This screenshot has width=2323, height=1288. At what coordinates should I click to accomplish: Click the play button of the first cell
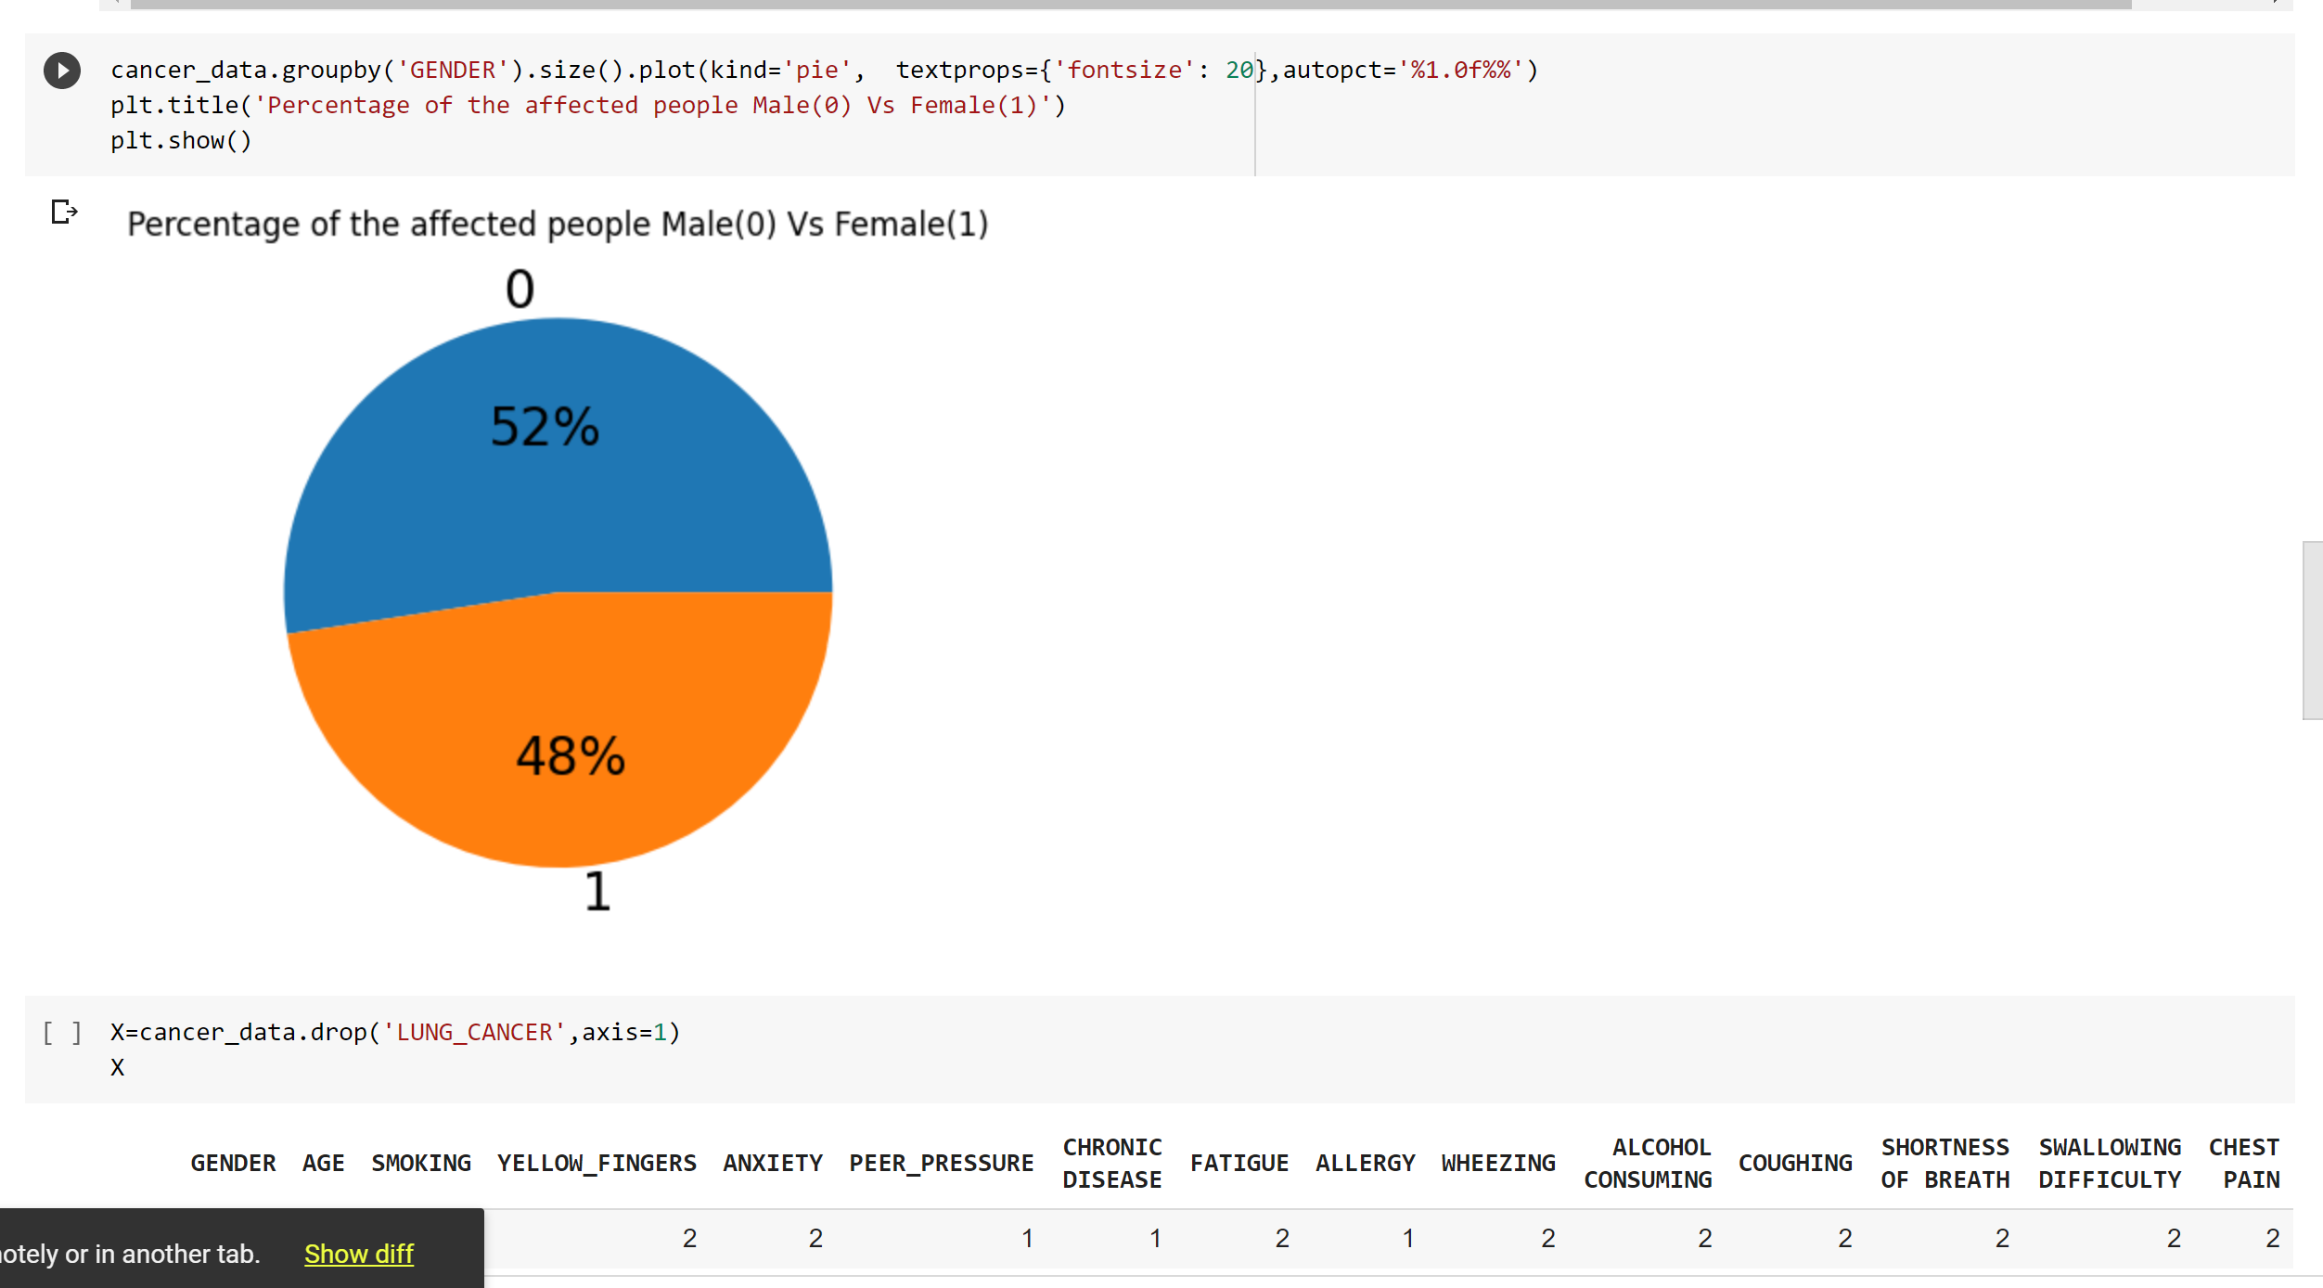[62, 70]
